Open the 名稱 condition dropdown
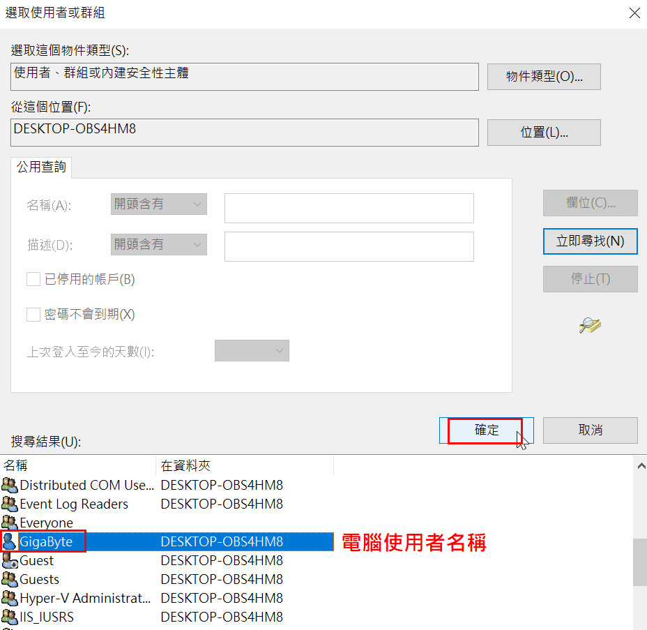The height and width of the screenshot is (630, 647). pos(159,204)
